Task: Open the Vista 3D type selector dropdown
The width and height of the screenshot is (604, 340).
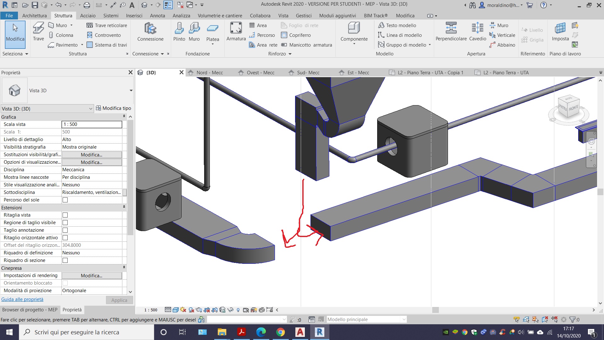Action: coord(131,91)
